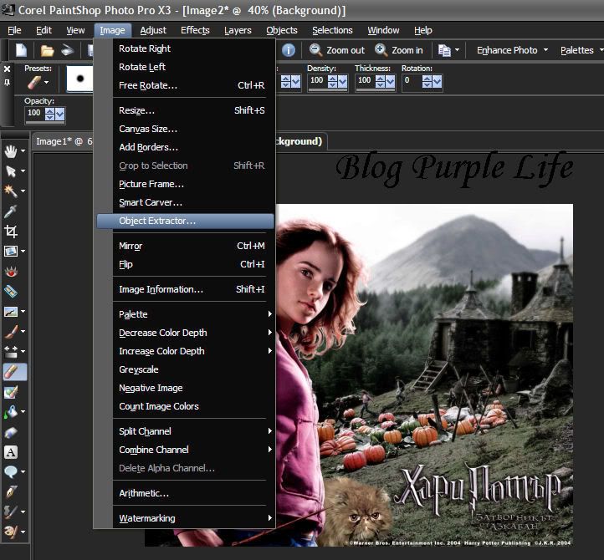Image resolution: width=604 pixels, height=560 pixels.
Task: Click the Zoom in magnifier
Action: [x=381, y=49]
